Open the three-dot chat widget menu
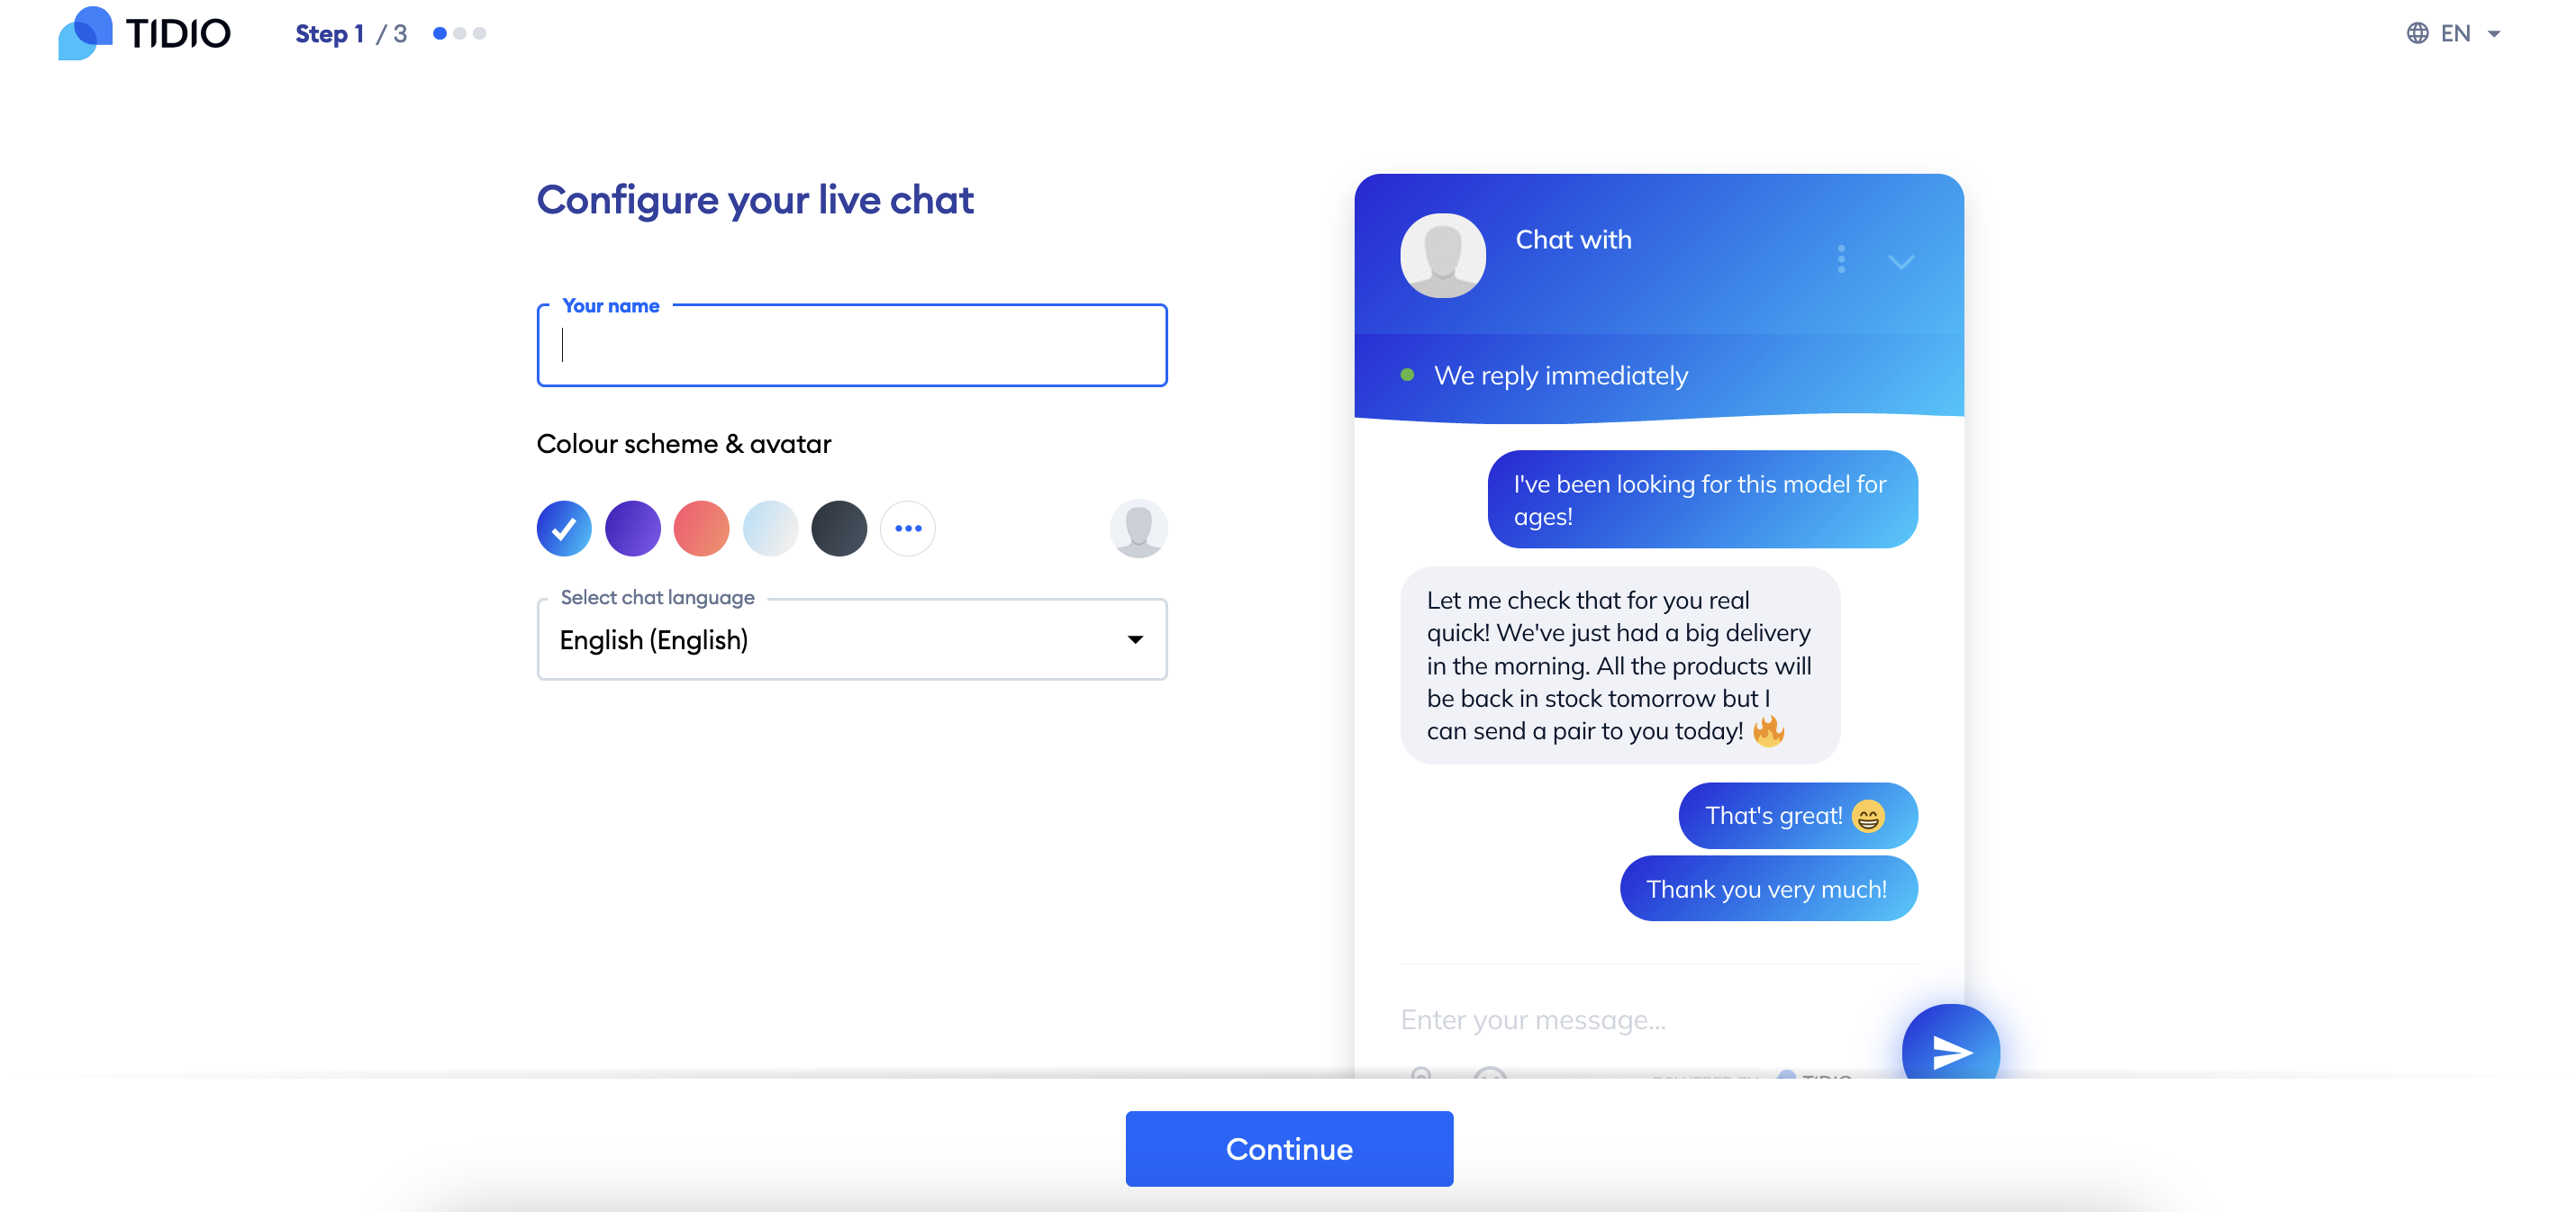The image size is (2576, 1212). [x=1841, y=259]
